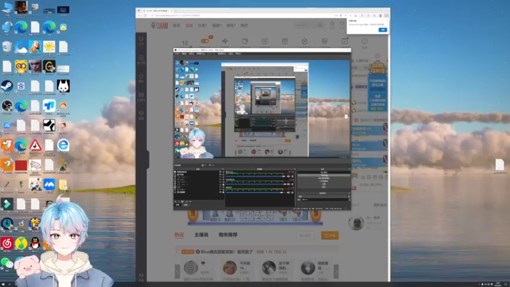Open source filters icon above OBS sources
Image resolution: width=510 pixels, height=287 pixels.
point(210,165)
